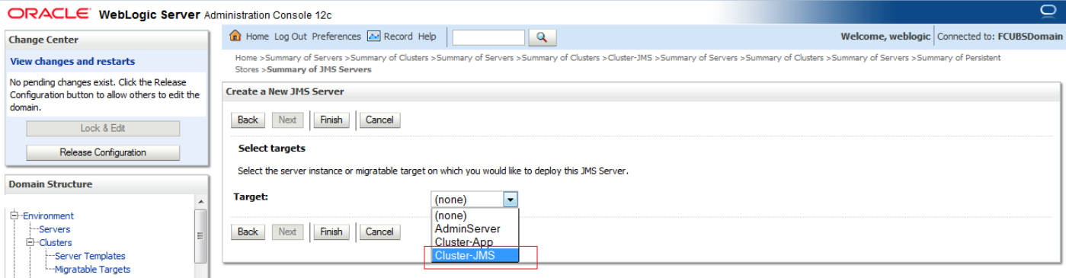This screenshot has width=1066, height=278.
Task: Click the Domain Structure panel title
Action: pyautogui.click(x=50, y=184)
